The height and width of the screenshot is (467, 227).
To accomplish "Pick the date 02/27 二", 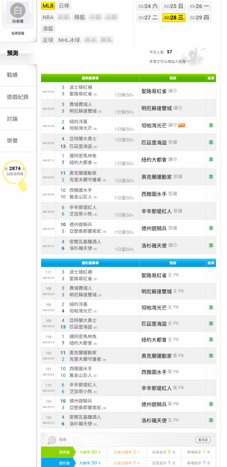I will point(148,18).
